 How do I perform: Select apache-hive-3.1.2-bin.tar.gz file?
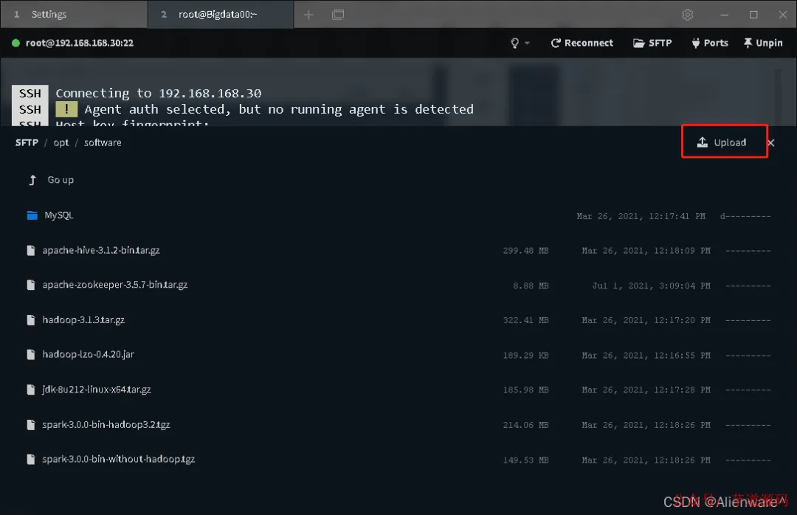point(101,250)
